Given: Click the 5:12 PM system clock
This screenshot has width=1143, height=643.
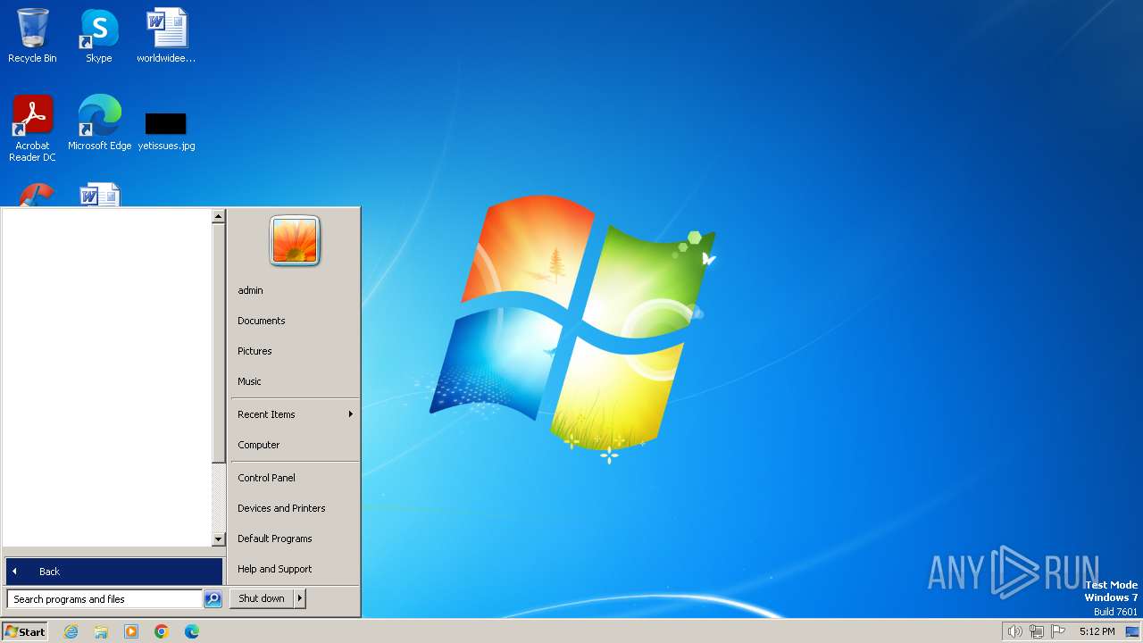Looking at the screenshot, I should [1097, 631].
